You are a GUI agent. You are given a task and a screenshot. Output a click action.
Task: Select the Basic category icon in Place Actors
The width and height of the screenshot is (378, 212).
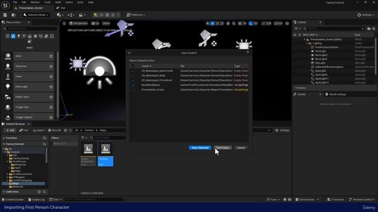point(13,36)
